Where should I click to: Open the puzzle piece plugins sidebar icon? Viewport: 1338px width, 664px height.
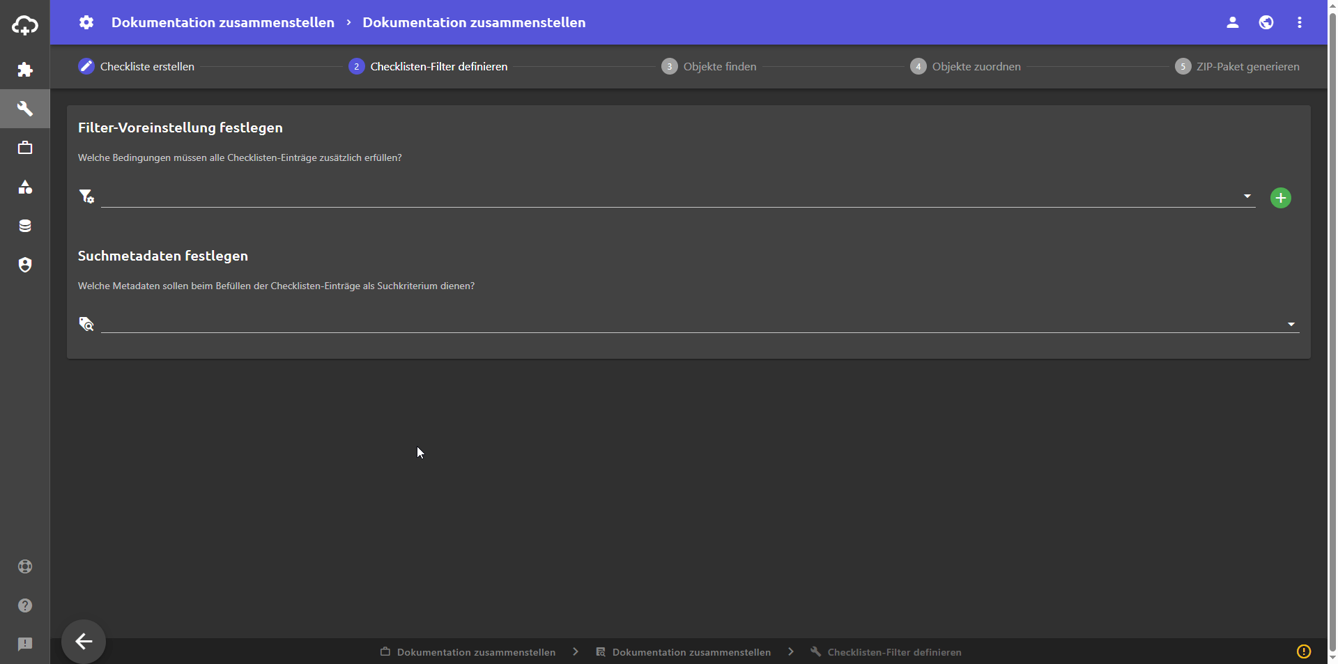(x=25, y=70)
